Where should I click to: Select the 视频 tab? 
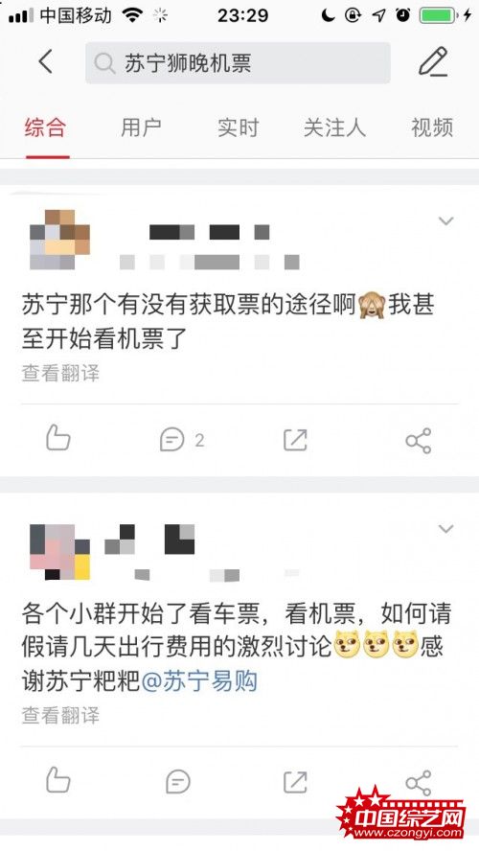(x=432, y=127)
